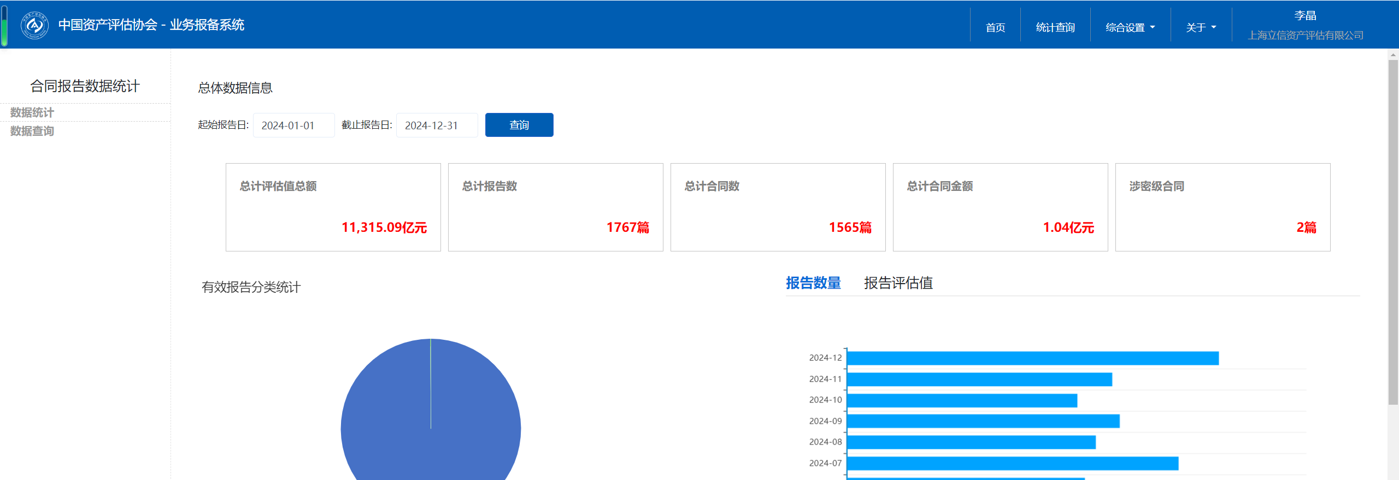Viewport: 1399px width, 480px height.
Task: Click the 起始报告日 start date field
Action: pos(294,125)
